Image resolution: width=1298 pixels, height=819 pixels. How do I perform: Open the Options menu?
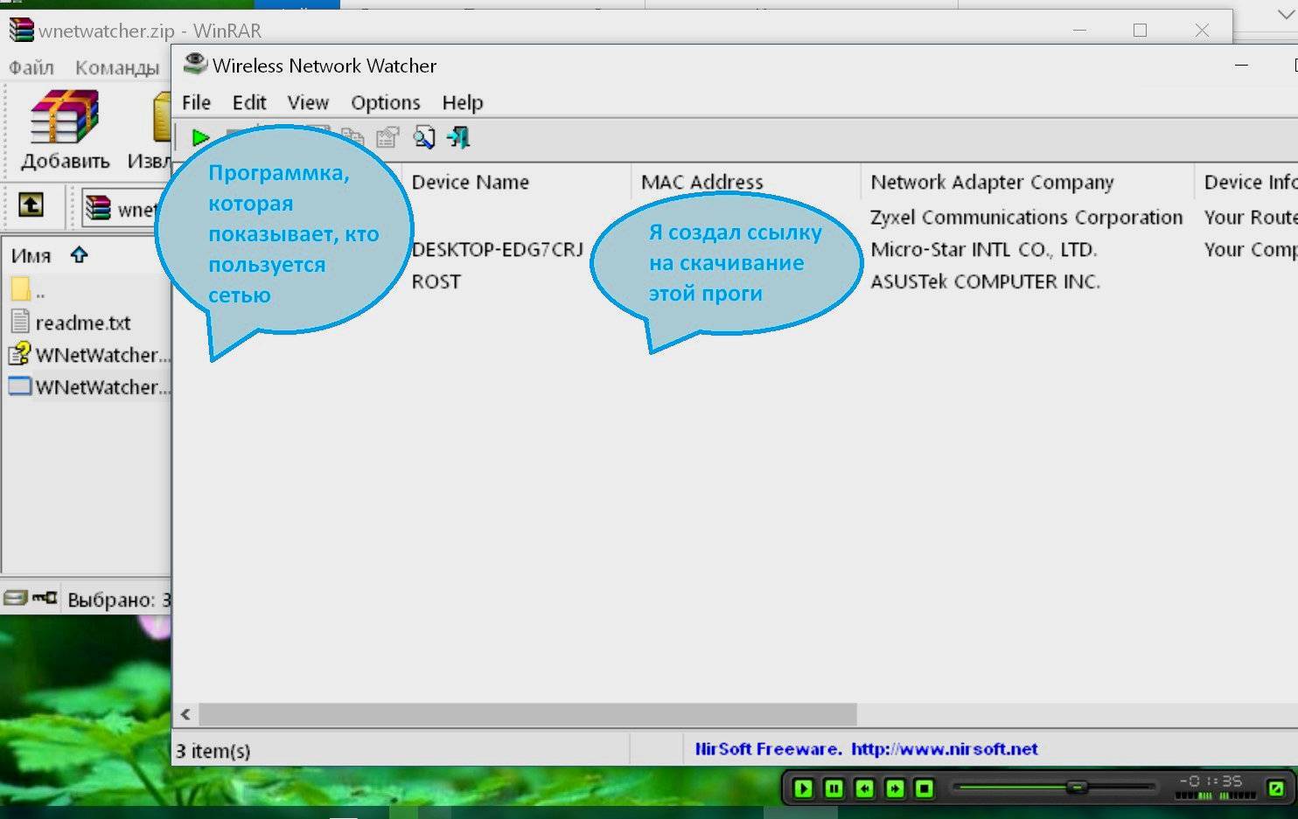[x=386, y=102]
